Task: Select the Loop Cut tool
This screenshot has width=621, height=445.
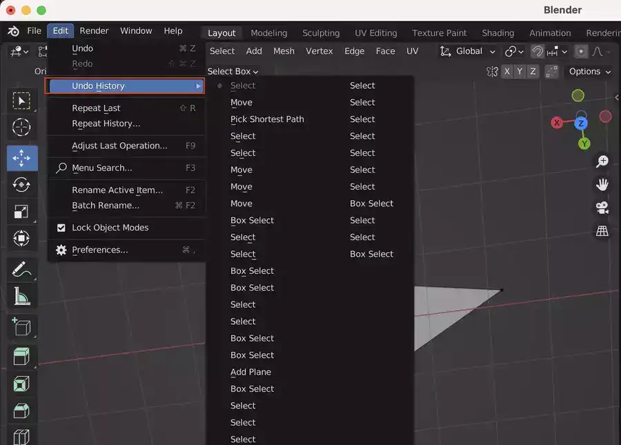Action: pyautogui.click(x=22, y=435)
